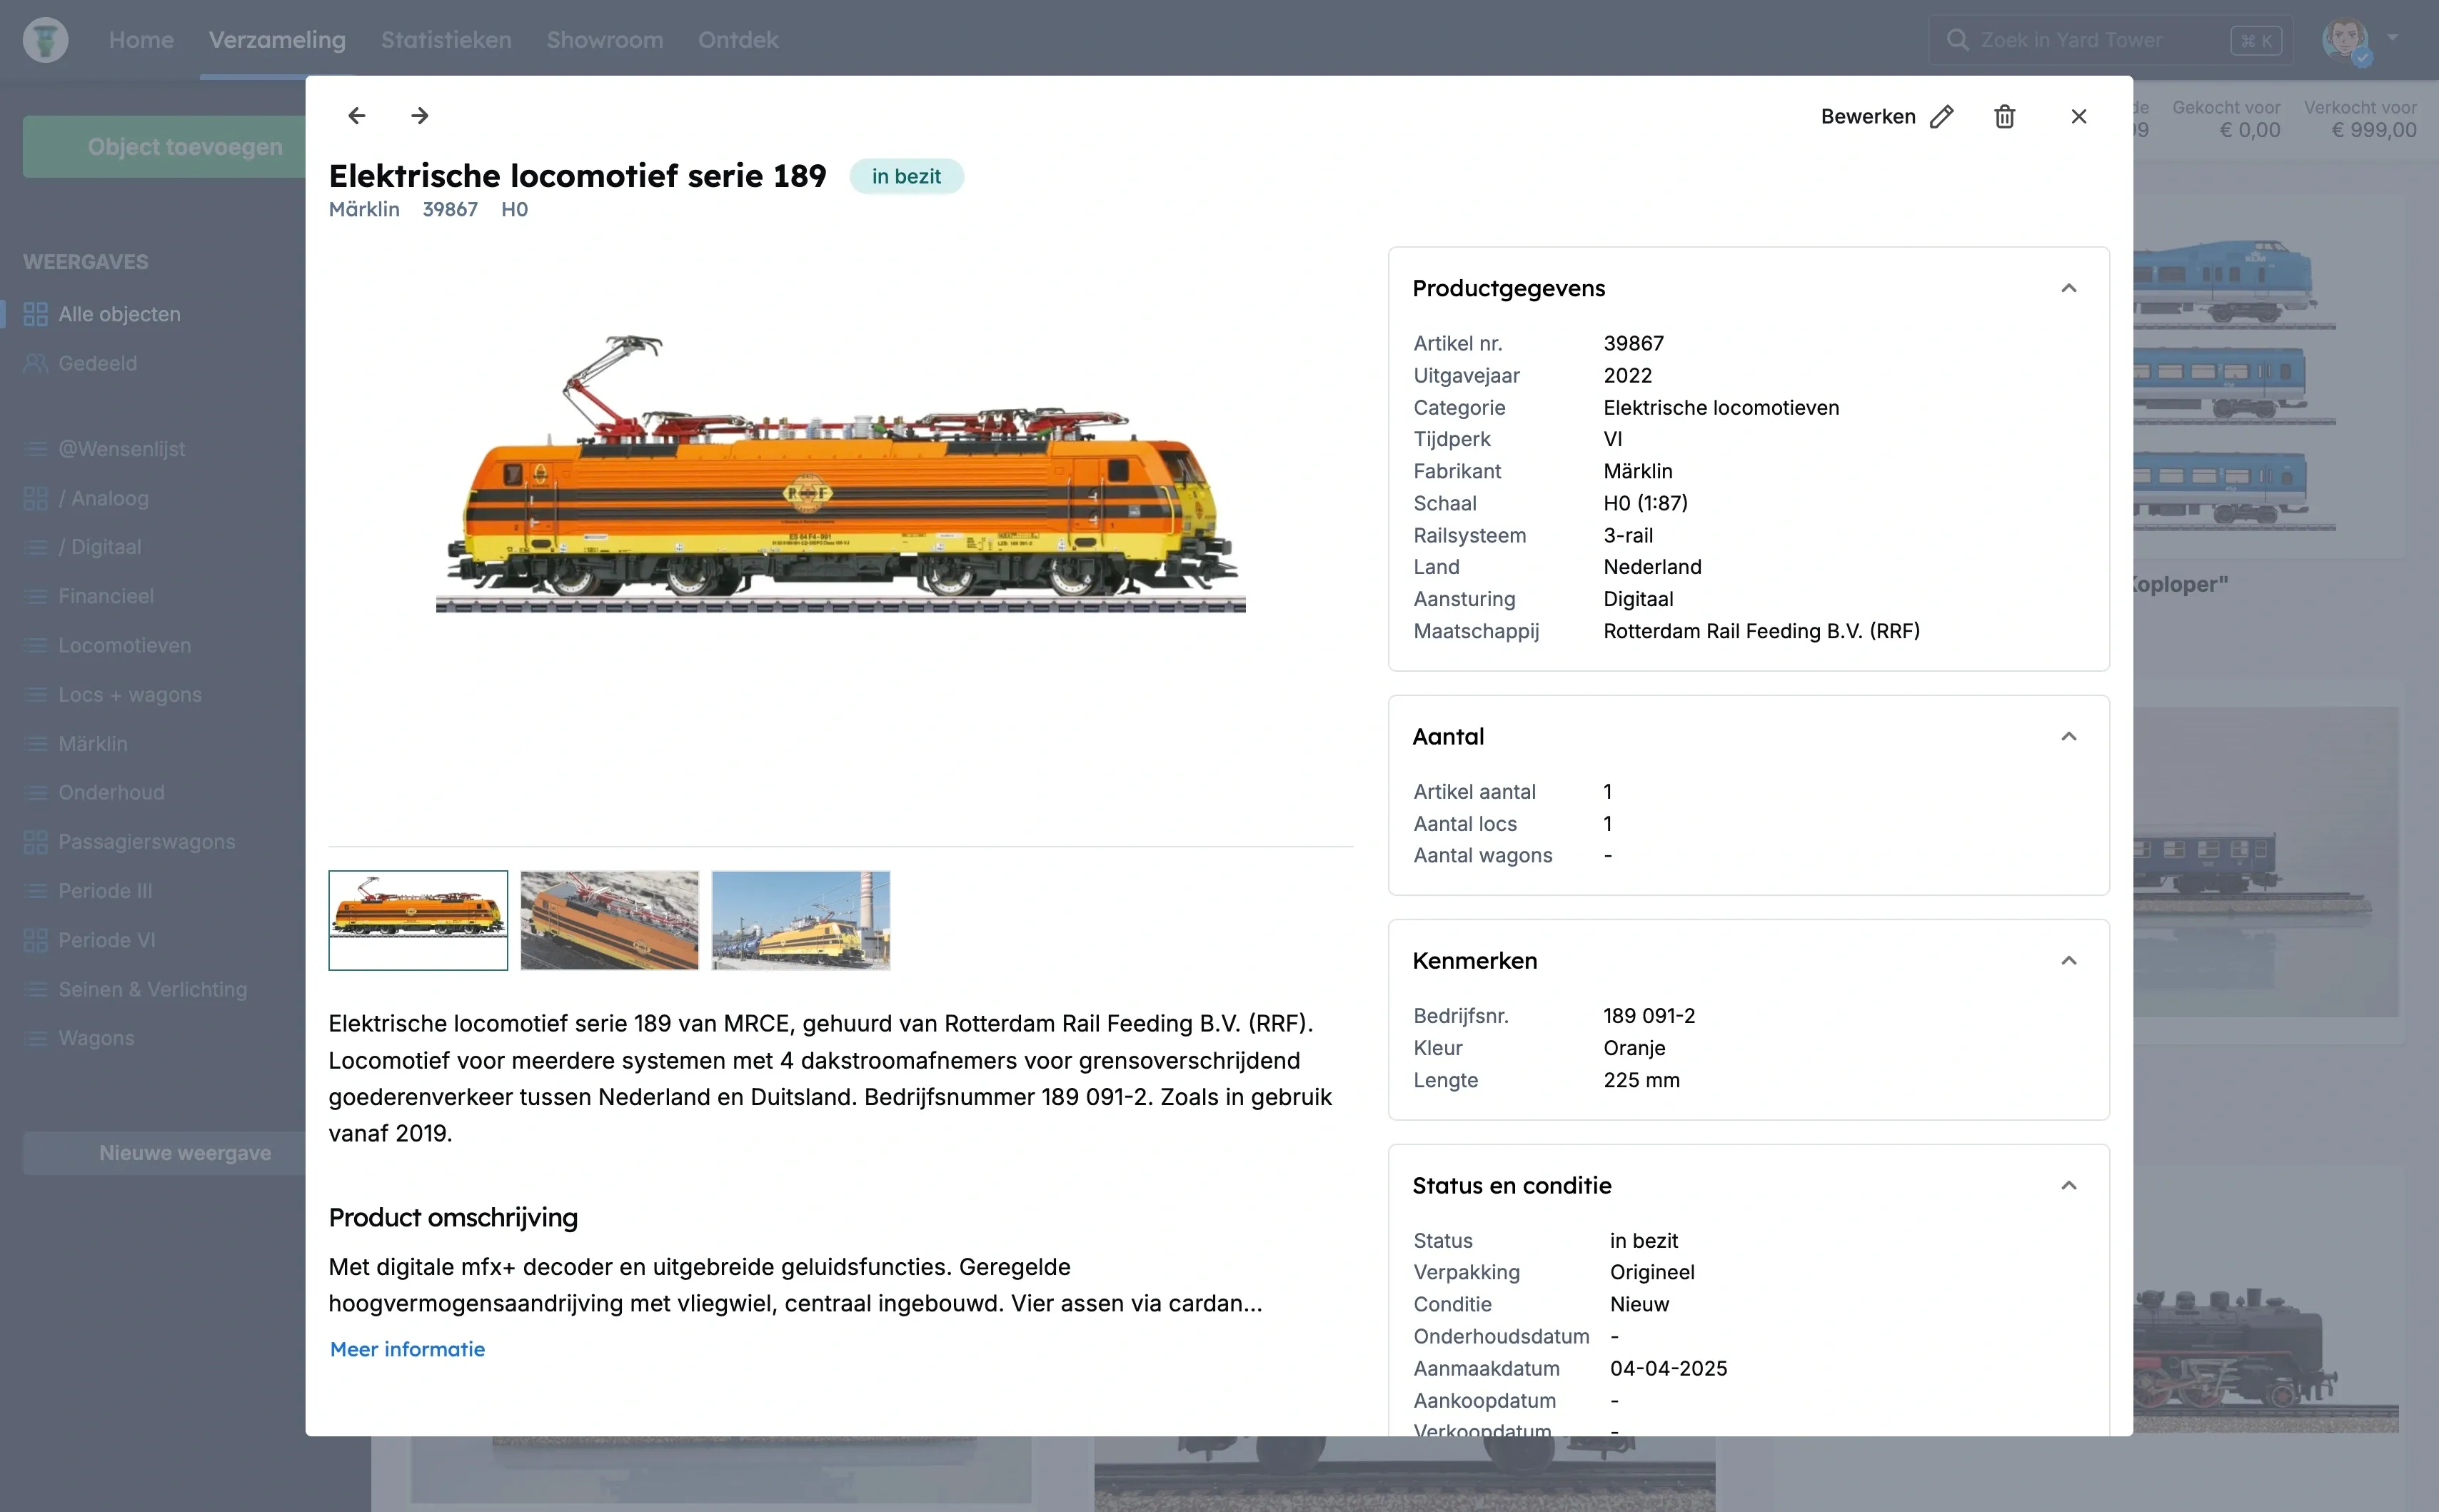Collapse the Productgegevens panel

2068,288
